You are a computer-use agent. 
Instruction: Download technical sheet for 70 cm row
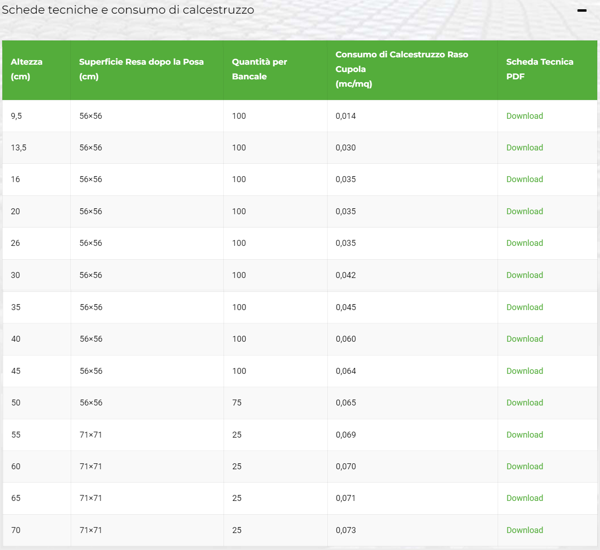524,530
